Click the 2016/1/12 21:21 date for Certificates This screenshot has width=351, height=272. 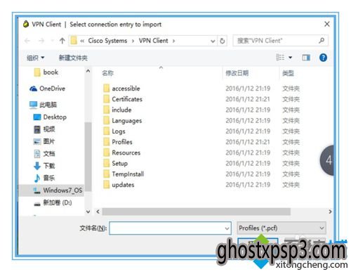248,99
